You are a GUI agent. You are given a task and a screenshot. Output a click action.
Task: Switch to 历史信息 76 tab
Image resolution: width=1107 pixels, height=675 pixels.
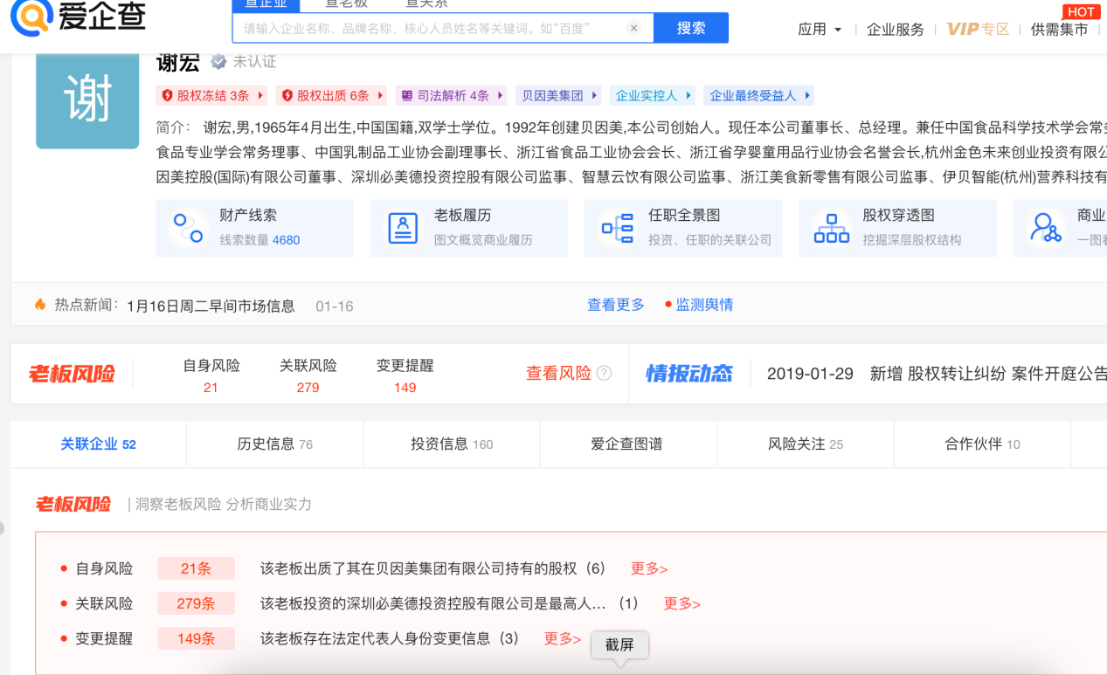click(x=274, y=444)
